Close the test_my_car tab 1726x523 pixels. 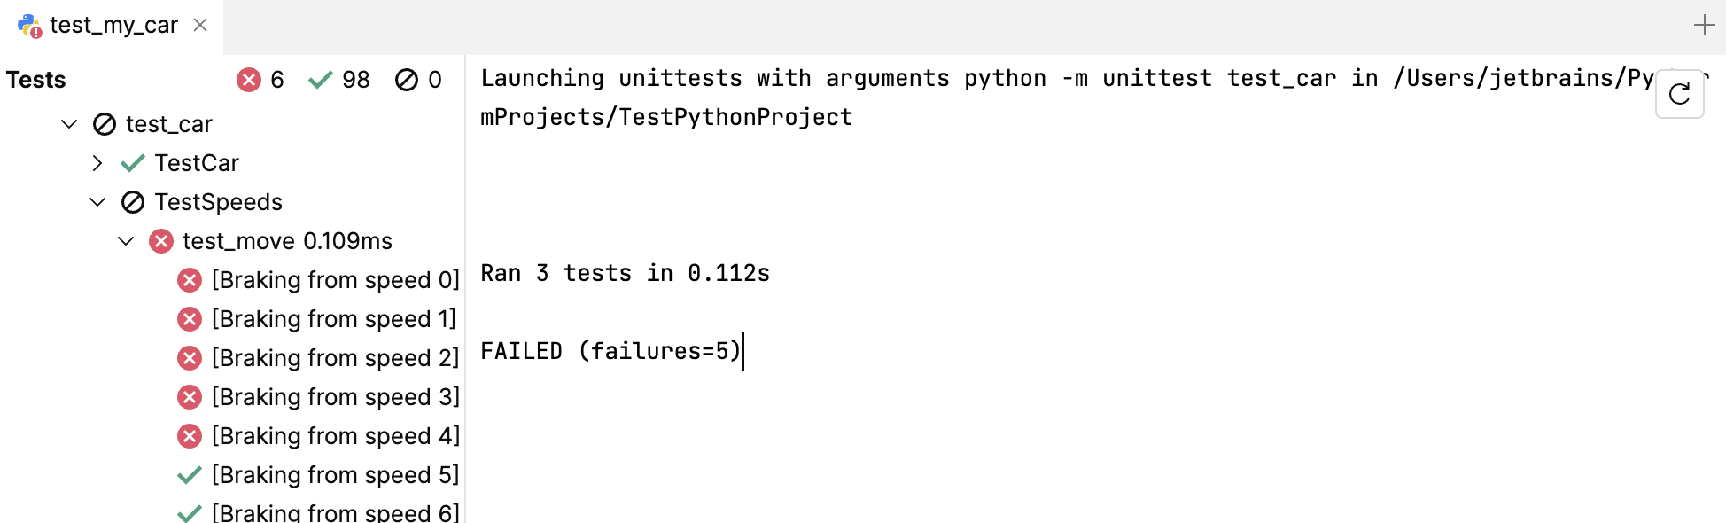[198, 25]
